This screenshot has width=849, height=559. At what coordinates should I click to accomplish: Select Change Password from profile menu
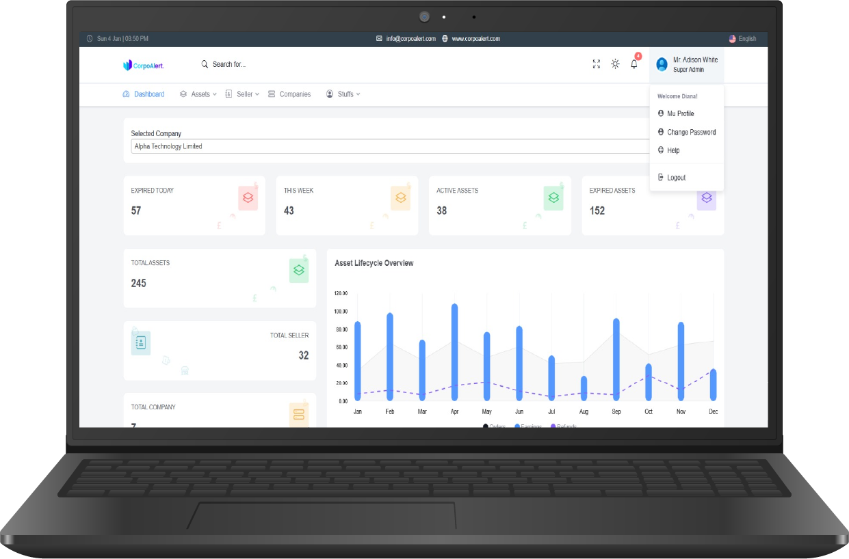click(691, 133)
